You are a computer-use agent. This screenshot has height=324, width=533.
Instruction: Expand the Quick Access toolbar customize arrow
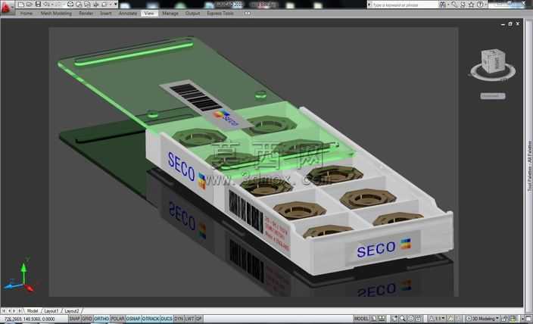pyautogui.click(x=116, y=4)
